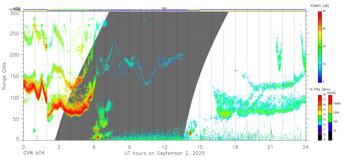Viewport: 344px width, 159px height.
Task: Click the cyan 12–13 MHz frequency swatch
Action: (x=320, y=123)
